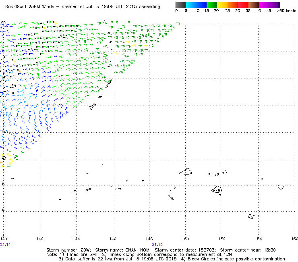Click the gray 0–5 knots legend swatch

(180, 5)
